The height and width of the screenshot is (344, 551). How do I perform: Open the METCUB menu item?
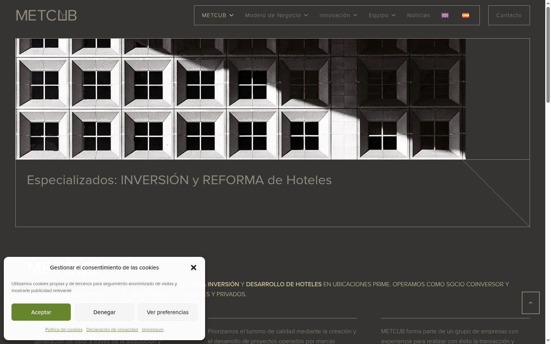[214, 15]
